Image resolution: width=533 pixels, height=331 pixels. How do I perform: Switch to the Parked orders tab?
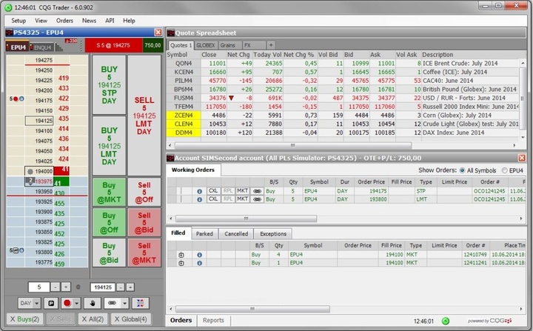pyautogui.click(x=204, y=234)
